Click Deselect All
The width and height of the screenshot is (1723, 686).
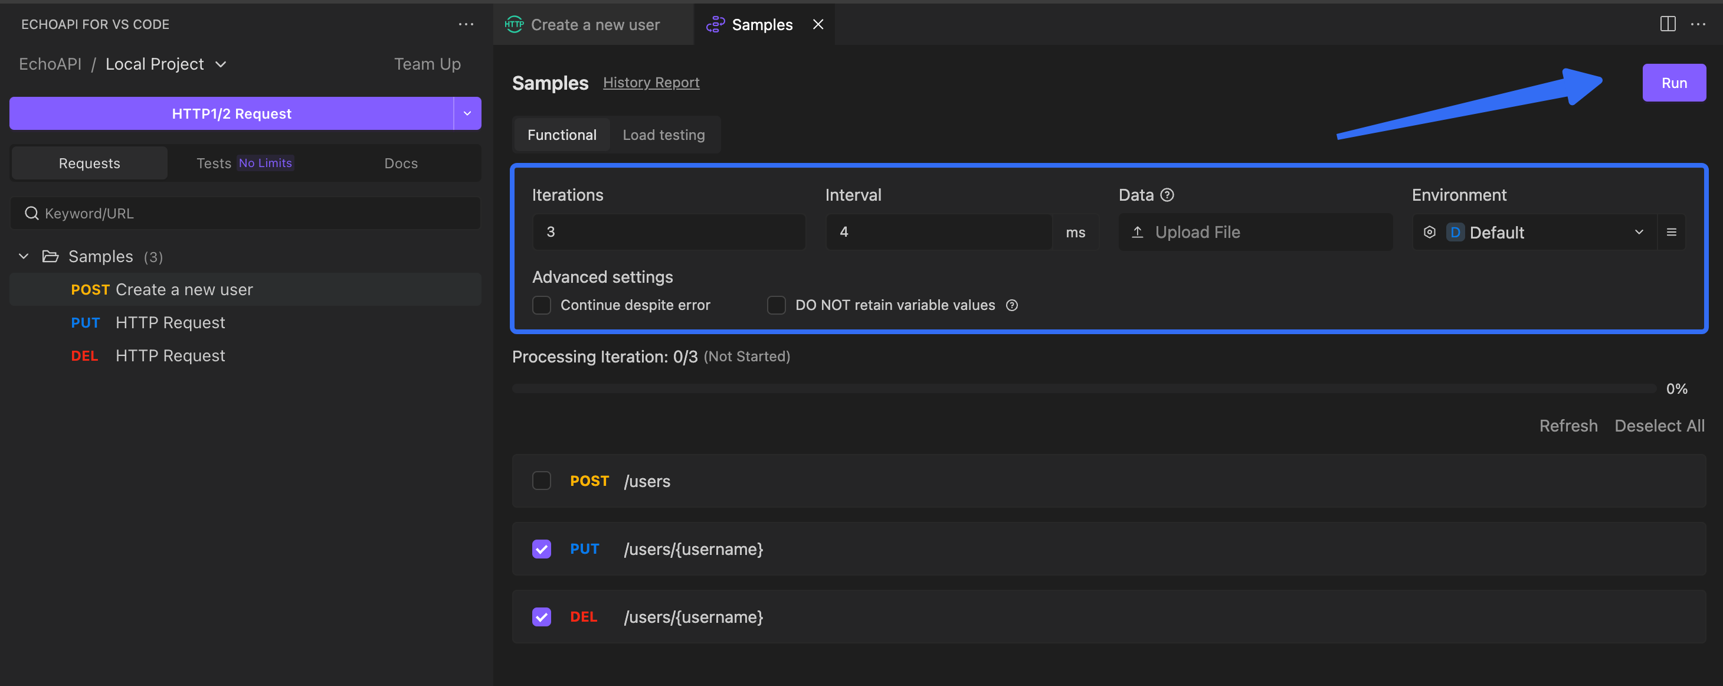(1659, 426)
